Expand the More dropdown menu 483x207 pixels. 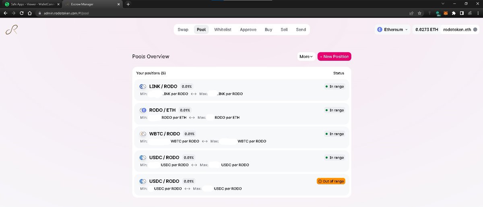point(306,56)
